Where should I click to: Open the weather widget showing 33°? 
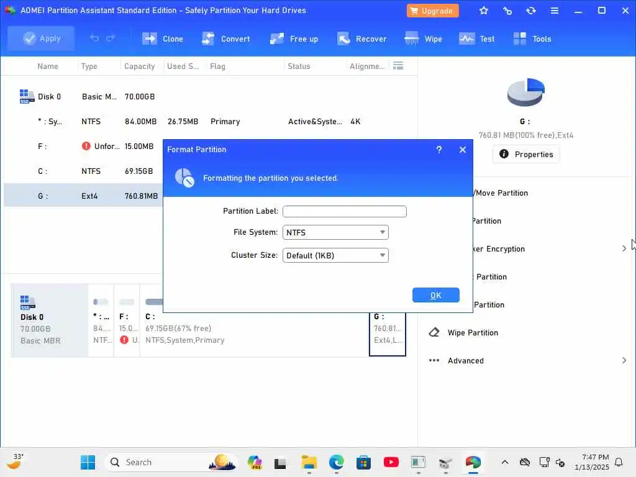click(x=16, y=461)
